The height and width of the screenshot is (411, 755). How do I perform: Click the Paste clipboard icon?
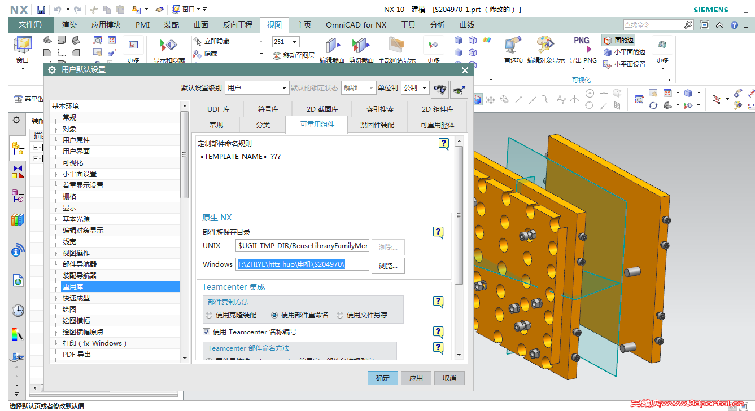[120, 10]
